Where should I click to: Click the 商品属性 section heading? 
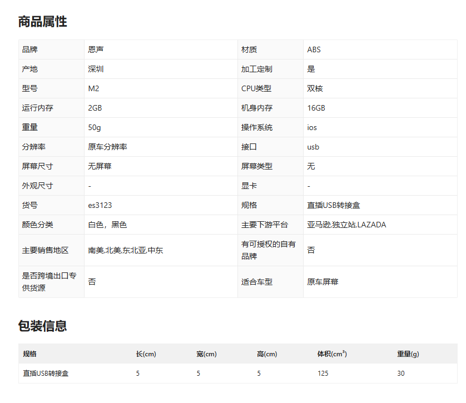42,22
